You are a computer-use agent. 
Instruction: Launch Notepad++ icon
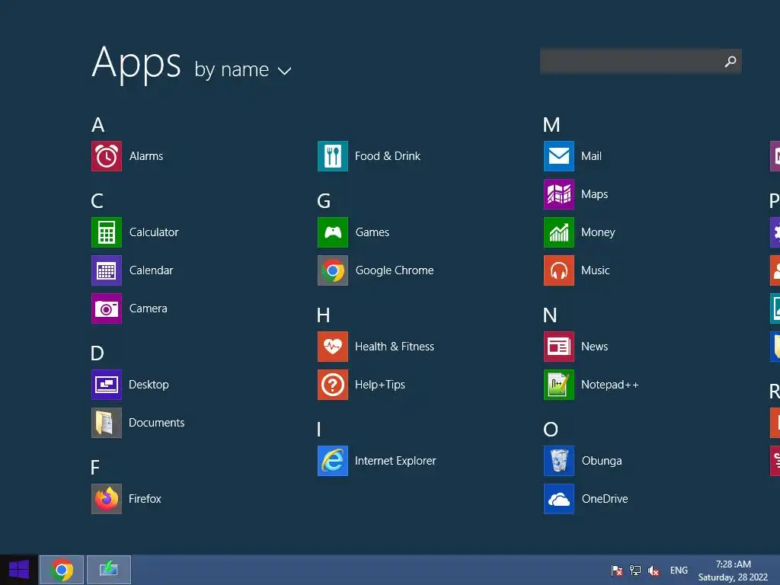[x=559, y=385]
